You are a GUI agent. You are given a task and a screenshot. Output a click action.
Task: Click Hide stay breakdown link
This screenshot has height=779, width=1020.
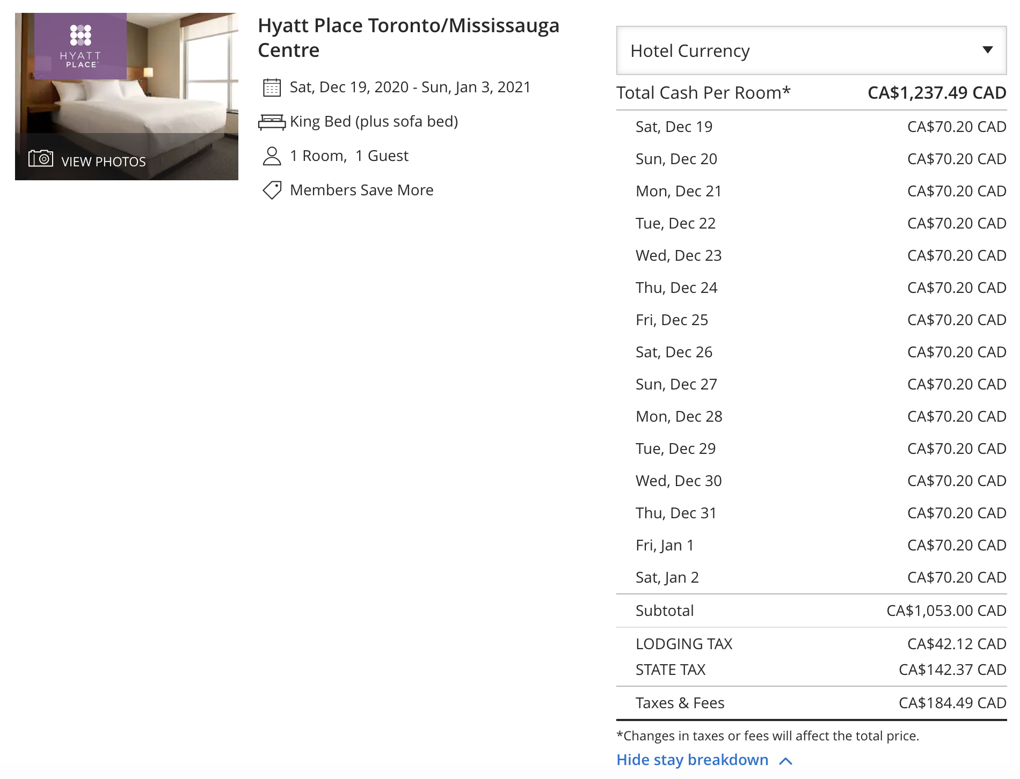(692, 760)
